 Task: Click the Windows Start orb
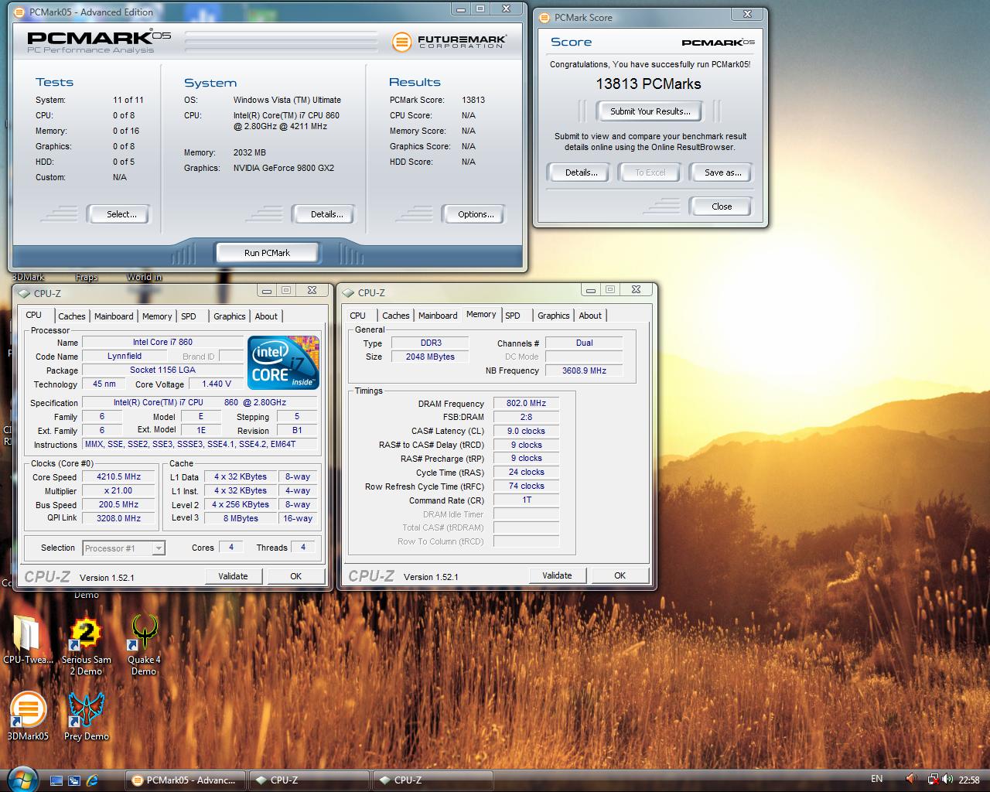(21, 779)
